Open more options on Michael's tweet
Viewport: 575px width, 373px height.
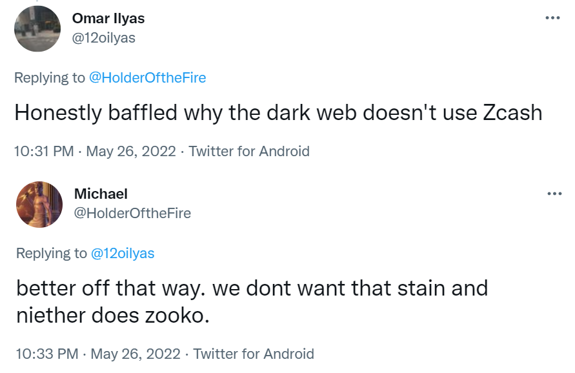pyautogui.click(x=554, y=194)
